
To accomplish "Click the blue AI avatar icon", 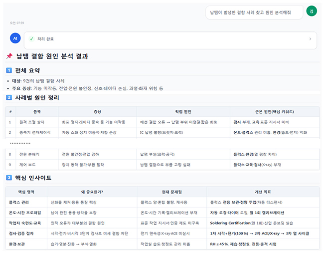I will tap(15, 38).
